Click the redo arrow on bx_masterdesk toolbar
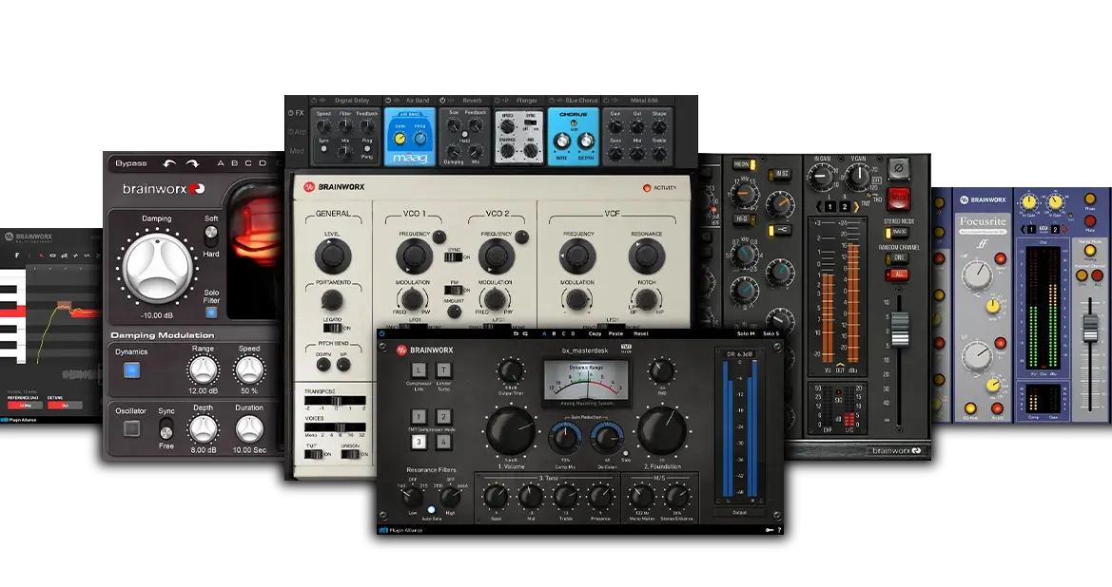The height and width of the screenshot is (587, 1112). click(x=526, y=333)
